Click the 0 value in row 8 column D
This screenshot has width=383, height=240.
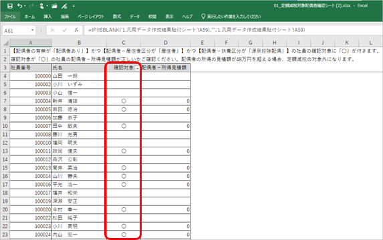click(188, 109)
